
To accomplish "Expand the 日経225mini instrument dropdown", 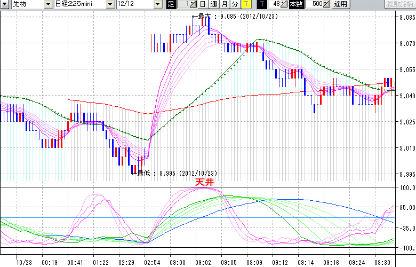I will point(79,4).
